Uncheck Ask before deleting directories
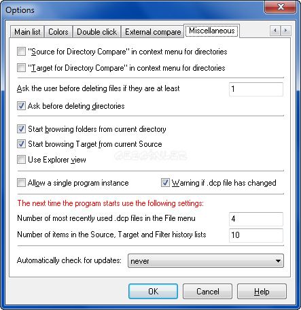Screen dimensions: 301x310 tap(21, 106)
